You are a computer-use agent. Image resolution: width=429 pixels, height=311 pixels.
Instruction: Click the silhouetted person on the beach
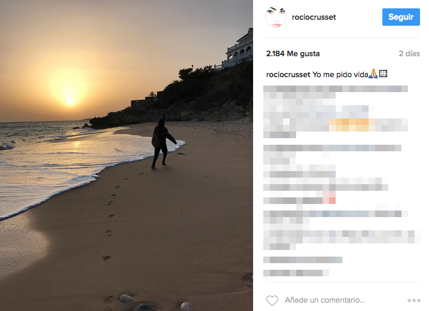(163, 144)
